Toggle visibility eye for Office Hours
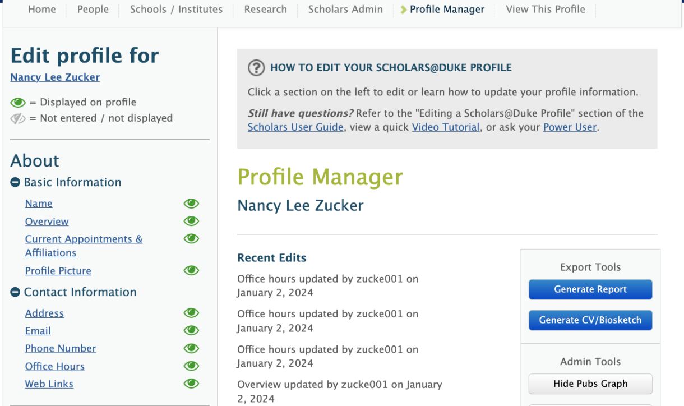This screenshot has width=684, height=406. [191, 366]
